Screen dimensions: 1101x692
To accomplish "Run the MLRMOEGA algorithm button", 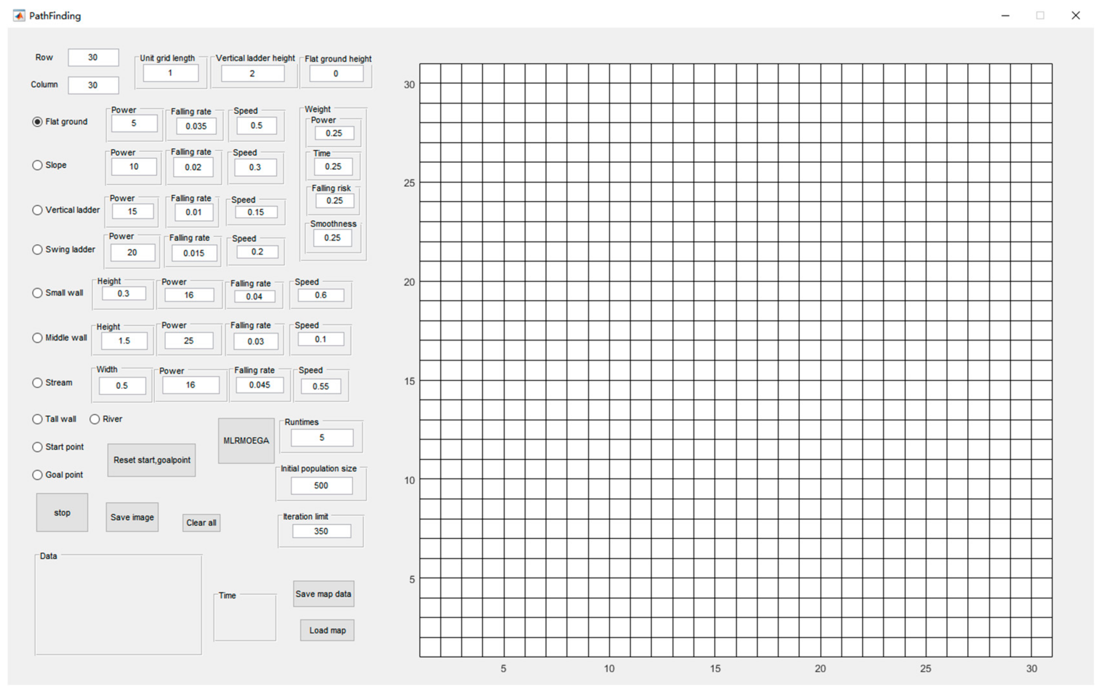I will [246, 441].
